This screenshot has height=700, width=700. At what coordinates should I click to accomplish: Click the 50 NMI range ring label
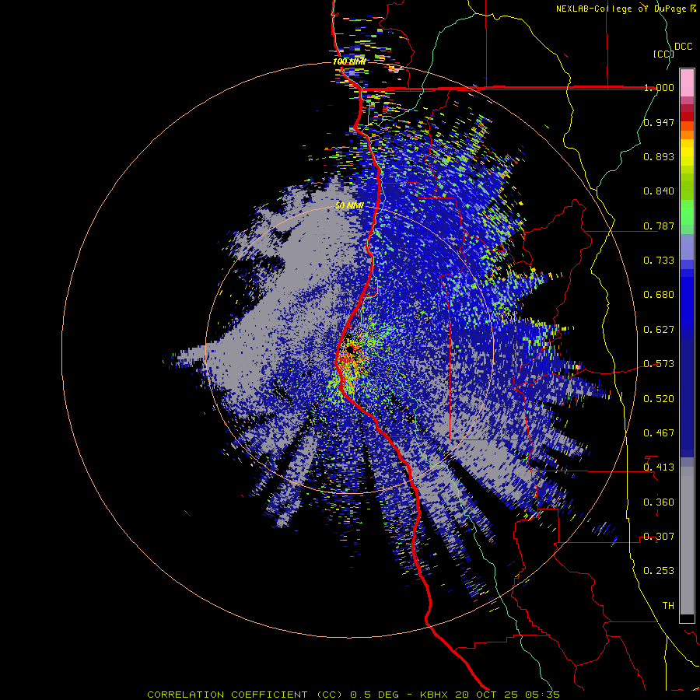(349, 206)
